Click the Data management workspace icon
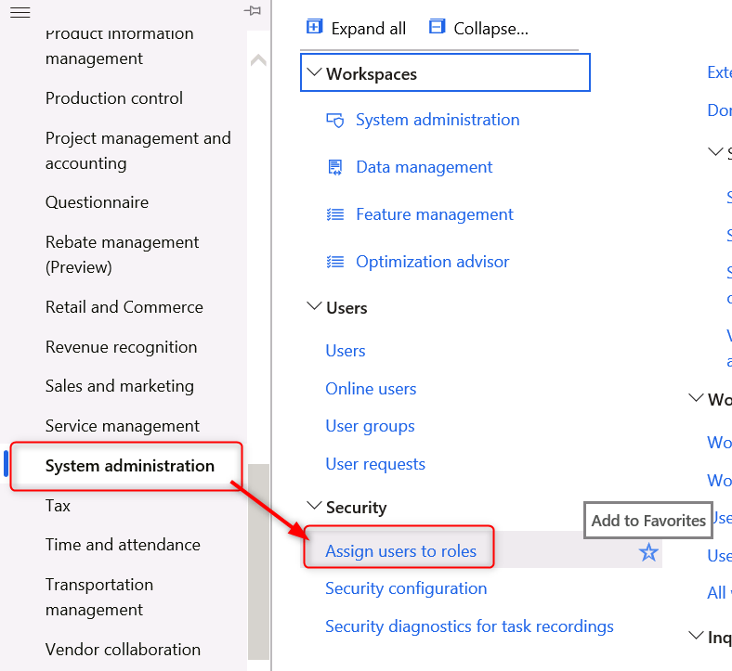Image resolution: width=732 pixels, height=671 pixels. click(x=335, y=167)
